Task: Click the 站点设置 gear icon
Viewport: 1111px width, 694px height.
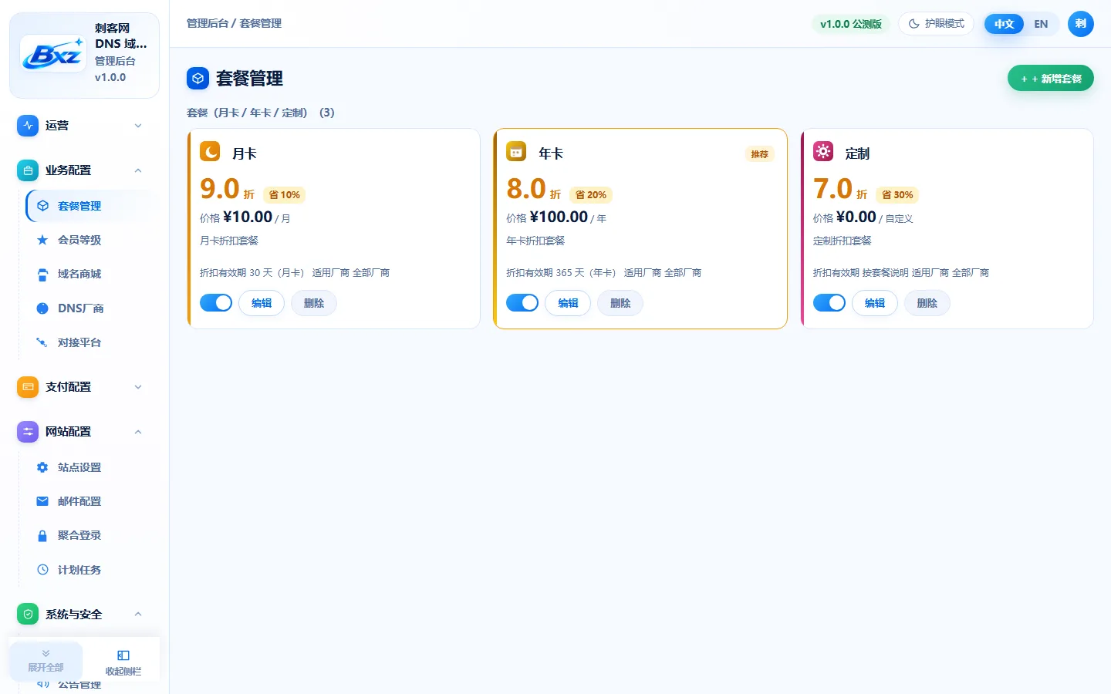Action: coord(42,467)
